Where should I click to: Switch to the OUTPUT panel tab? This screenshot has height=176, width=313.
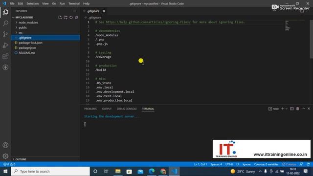107,109
